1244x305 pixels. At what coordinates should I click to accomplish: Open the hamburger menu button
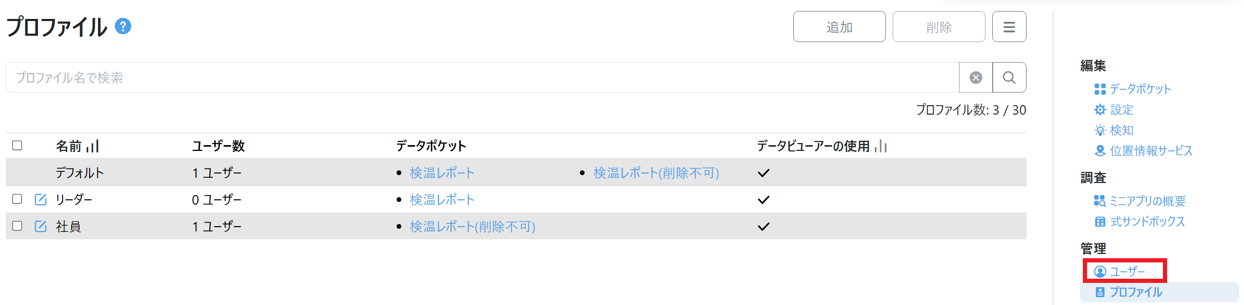click(1009, 27)
